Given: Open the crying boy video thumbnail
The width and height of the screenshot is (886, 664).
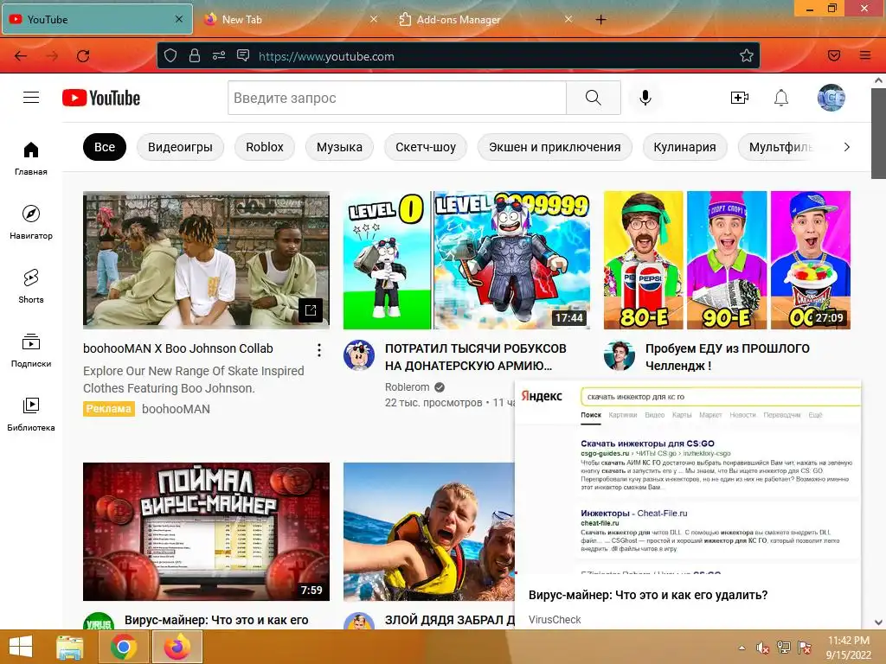Looking at the screenshot, I should (x=429, y=532).
